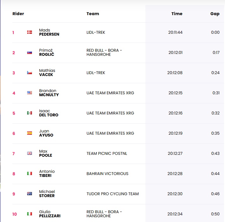Open Mads Pedersen's rider profile
225x222 pixels.
[x=49, y=32]
